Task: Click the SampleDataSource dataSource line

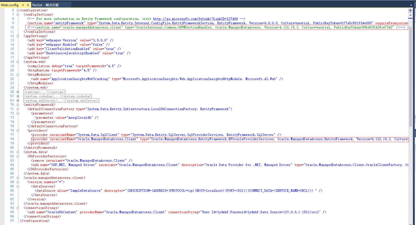Action: (179, 191)
